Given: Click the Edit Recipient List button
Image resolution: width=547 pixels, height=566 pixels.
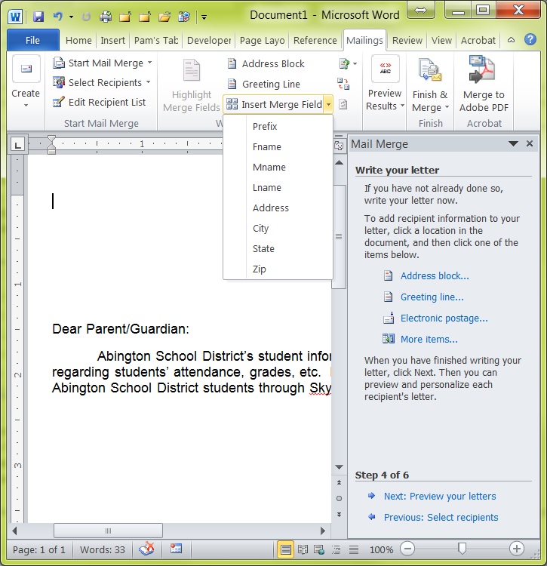Looking at the screenshot, I should point(100,103).
